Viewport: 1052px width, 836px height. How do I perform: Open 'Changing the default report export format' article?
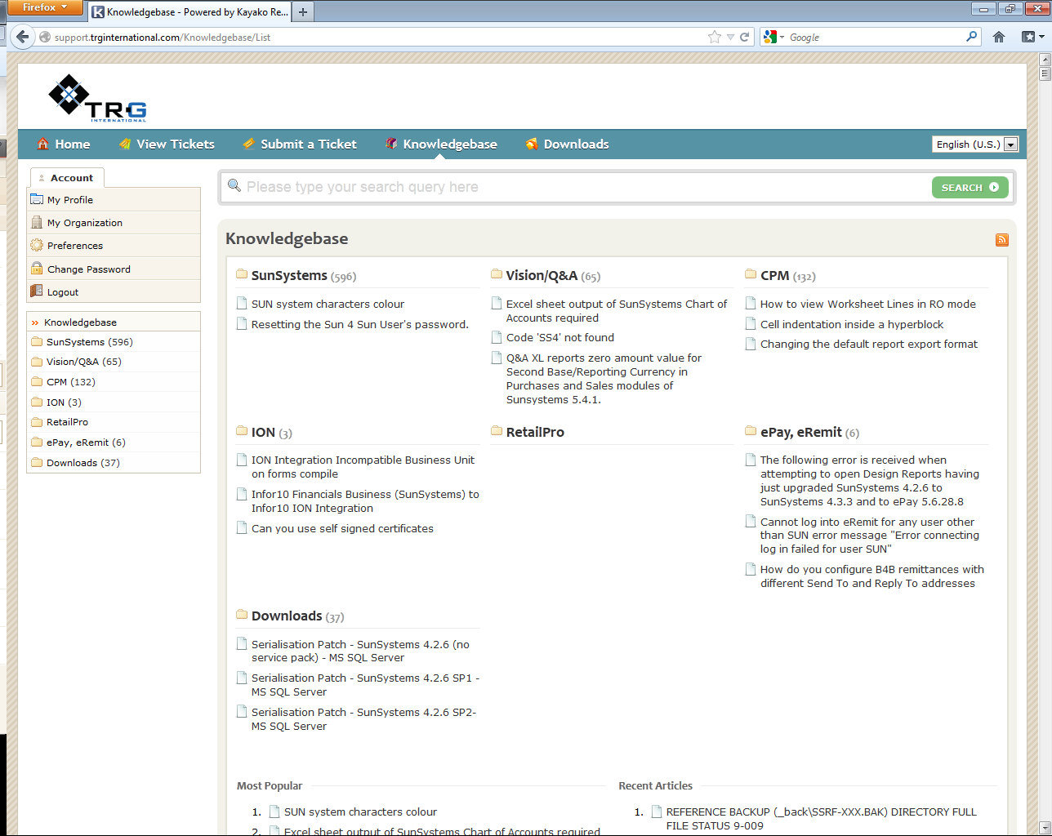[x=869, y=344]
